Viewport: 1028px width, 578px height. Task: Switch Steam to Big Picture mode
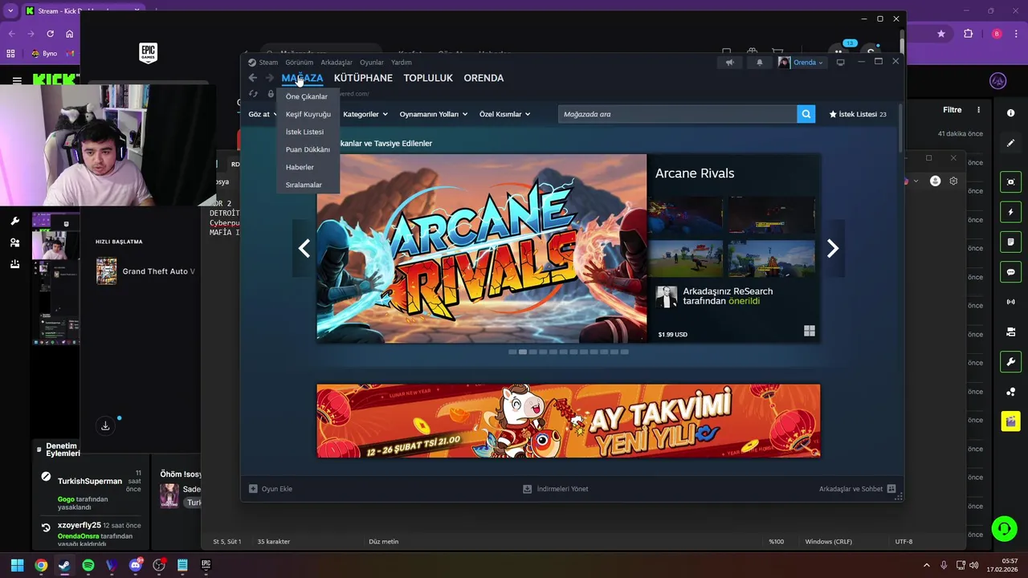click(841, 63)
